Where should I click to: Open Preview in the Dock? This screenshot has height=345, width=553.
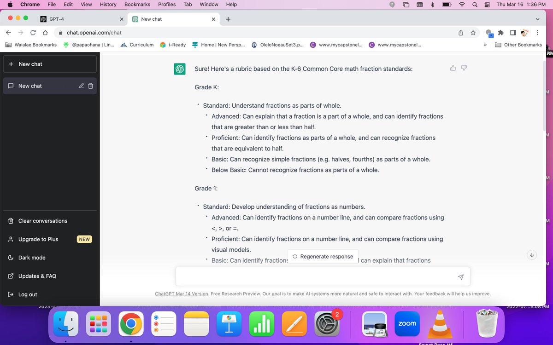(375, 324)
